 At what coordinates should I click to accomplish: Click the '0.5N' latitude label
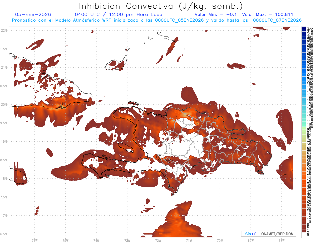click(x=4, y=86)
